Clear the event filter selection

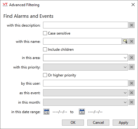coord(132,93)
